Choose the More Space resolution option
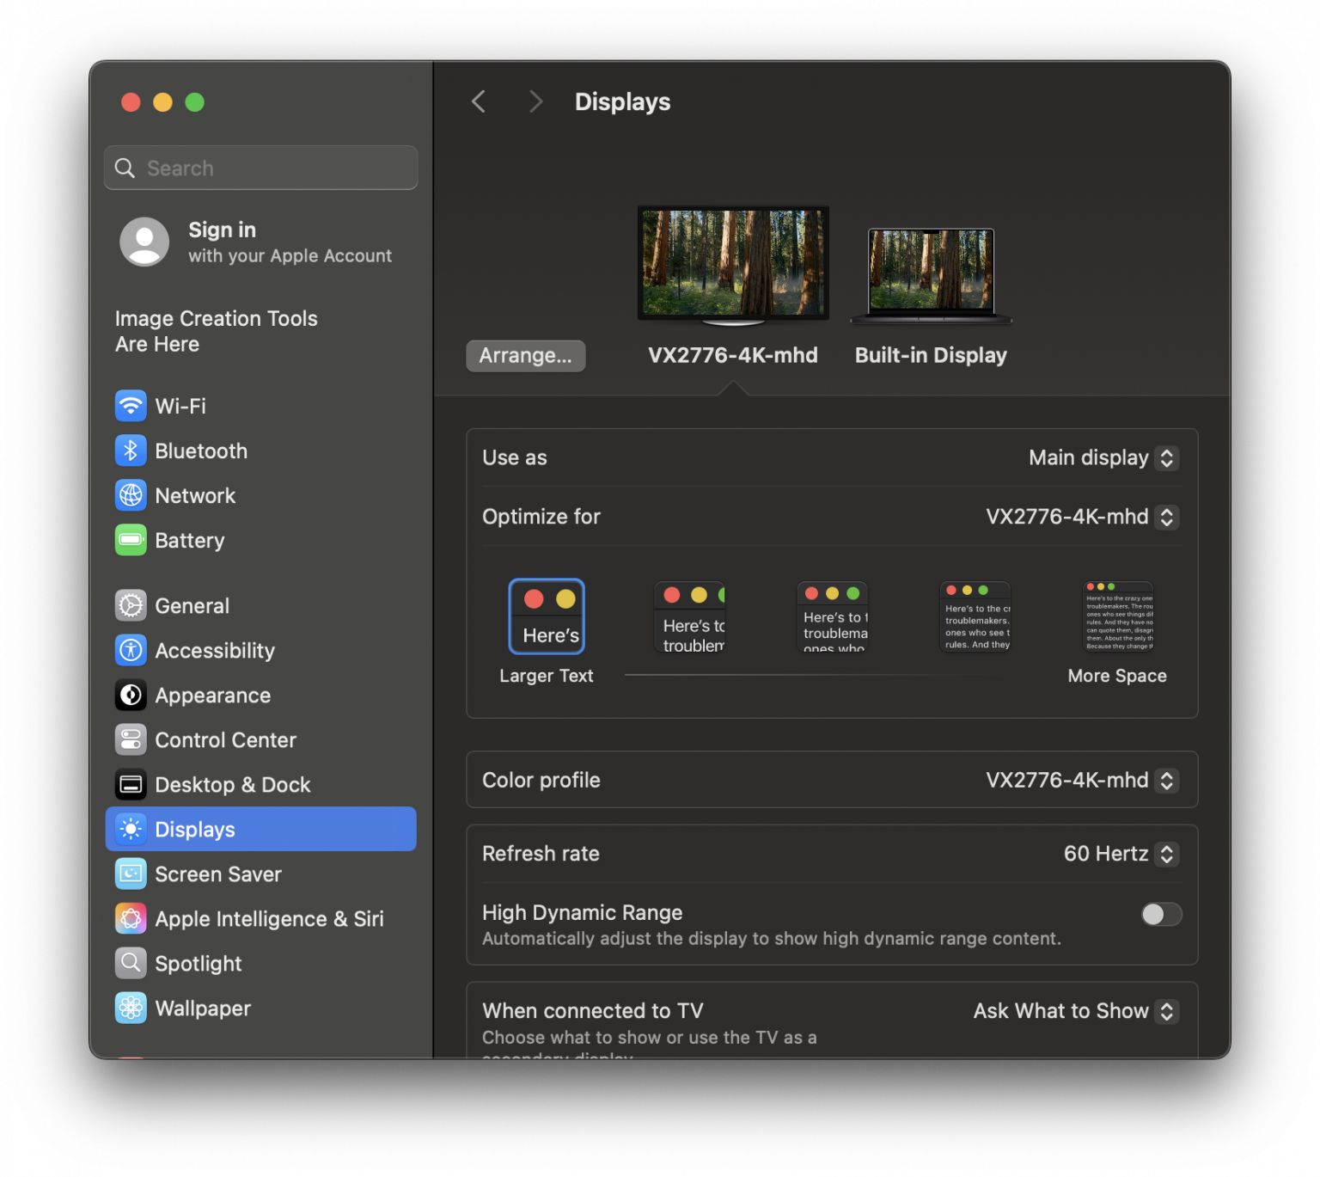 point(1118,616)
